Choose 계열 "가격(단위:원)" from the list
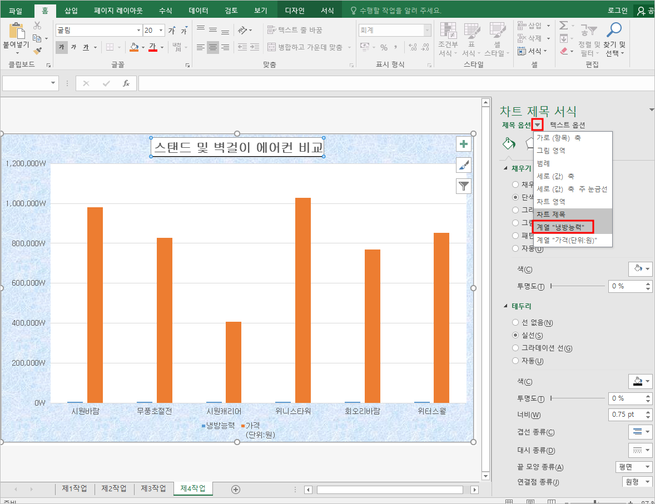Image resolution: width=655 pixels, height=504 pixels. click(x=573, y=240)
